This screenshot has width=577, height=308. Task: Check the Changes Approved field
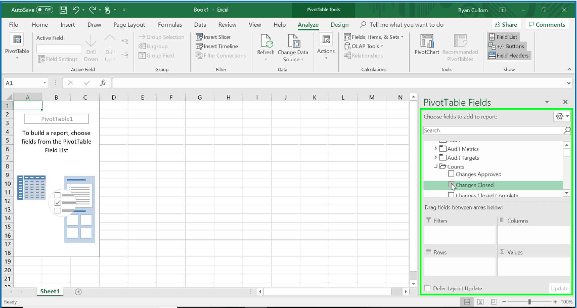[451, 174]
